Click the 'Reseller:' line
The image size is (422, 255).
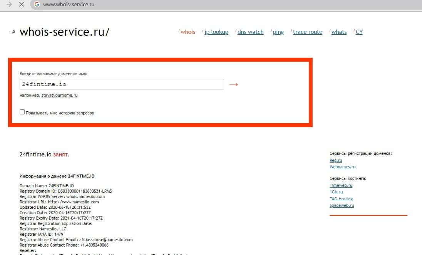[28, 250]
